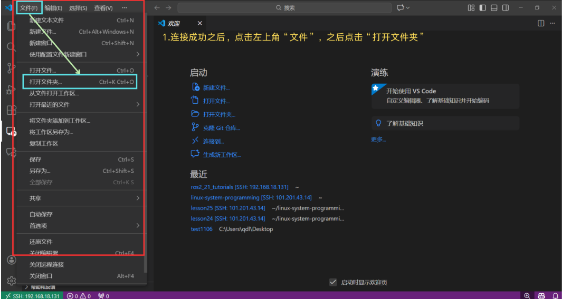Choose 将文件夹添加到工作区... menu item

click(82, 121)
